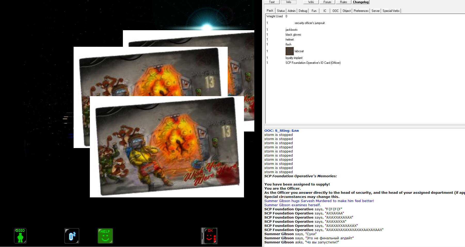Image resolution: width=465 pixels, height=247 pixels.
Task: Click the Text button
Action: click(x=272, y=2)
